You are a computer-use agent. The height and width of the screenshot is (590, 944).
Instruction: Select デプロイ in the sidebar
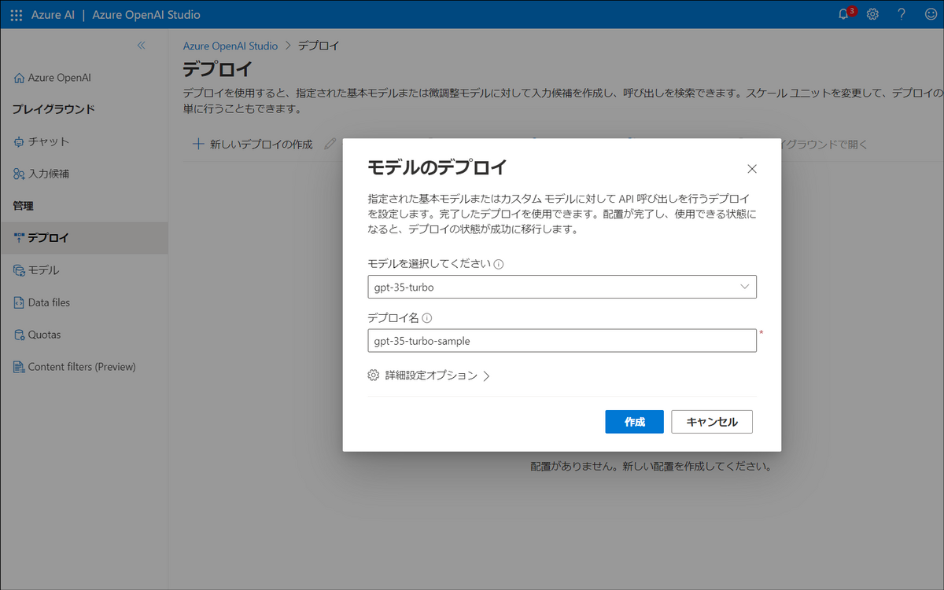click(84, 237)
